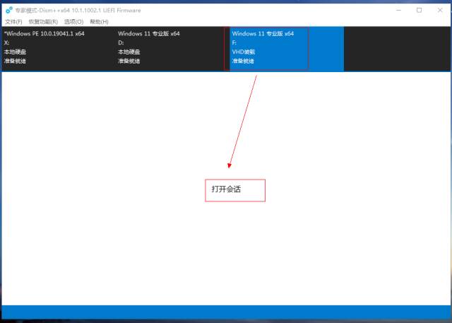Click 本地硬盘 under the Windows PE session
This screenshot has width=452, height=323.
pos(15,52)
